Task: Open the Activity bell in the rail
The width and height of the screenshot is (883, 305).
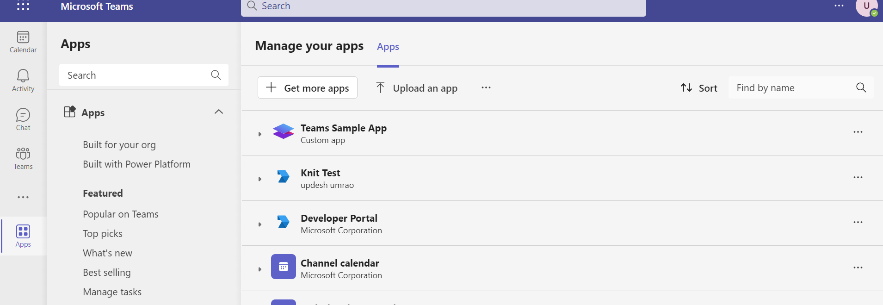Action: 23,81
